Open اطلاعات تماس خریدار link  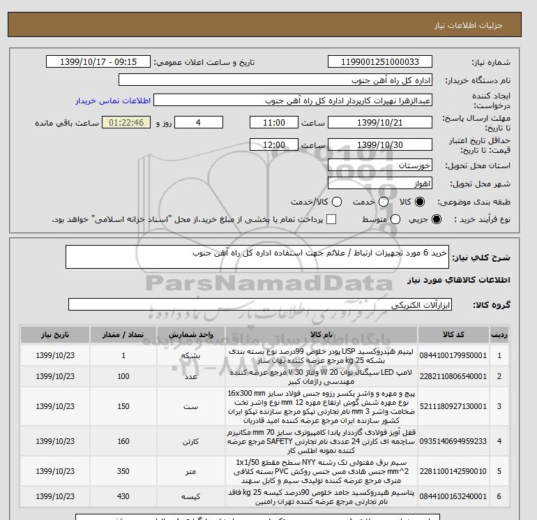[x=113, y=101]
